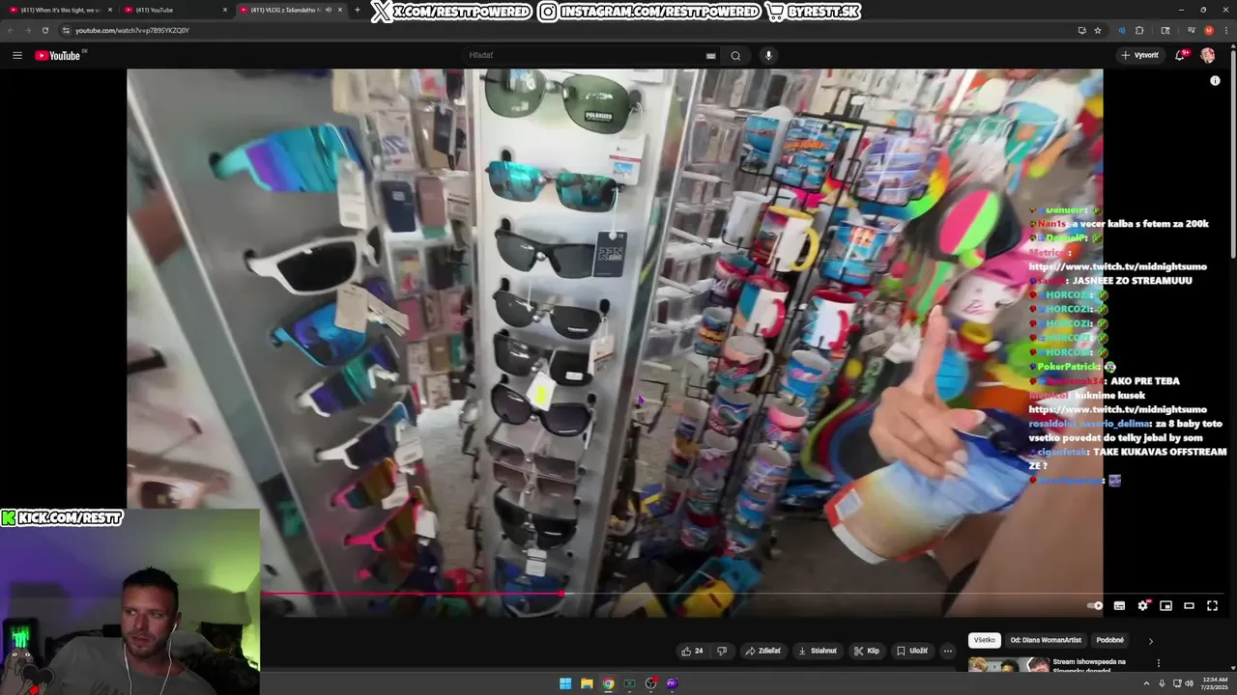Create a clip with Klip button
This screenshot has height=695, width=1237.
867,651
